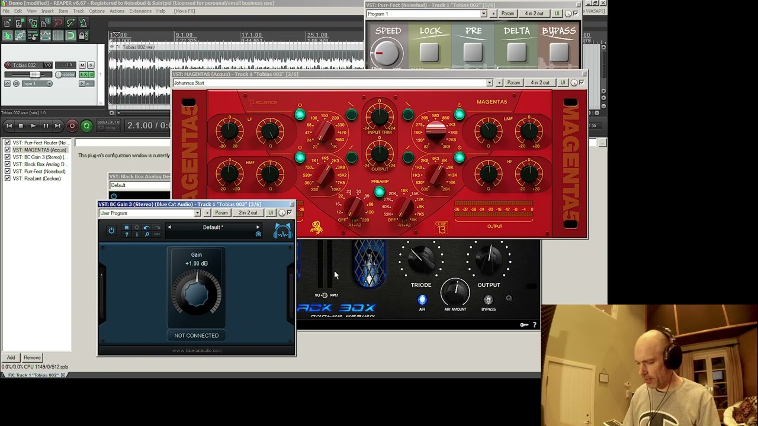The width and height of the screenshot is (758, 426).
Task: Open the Options menu
Action: (x=97, y=11)
